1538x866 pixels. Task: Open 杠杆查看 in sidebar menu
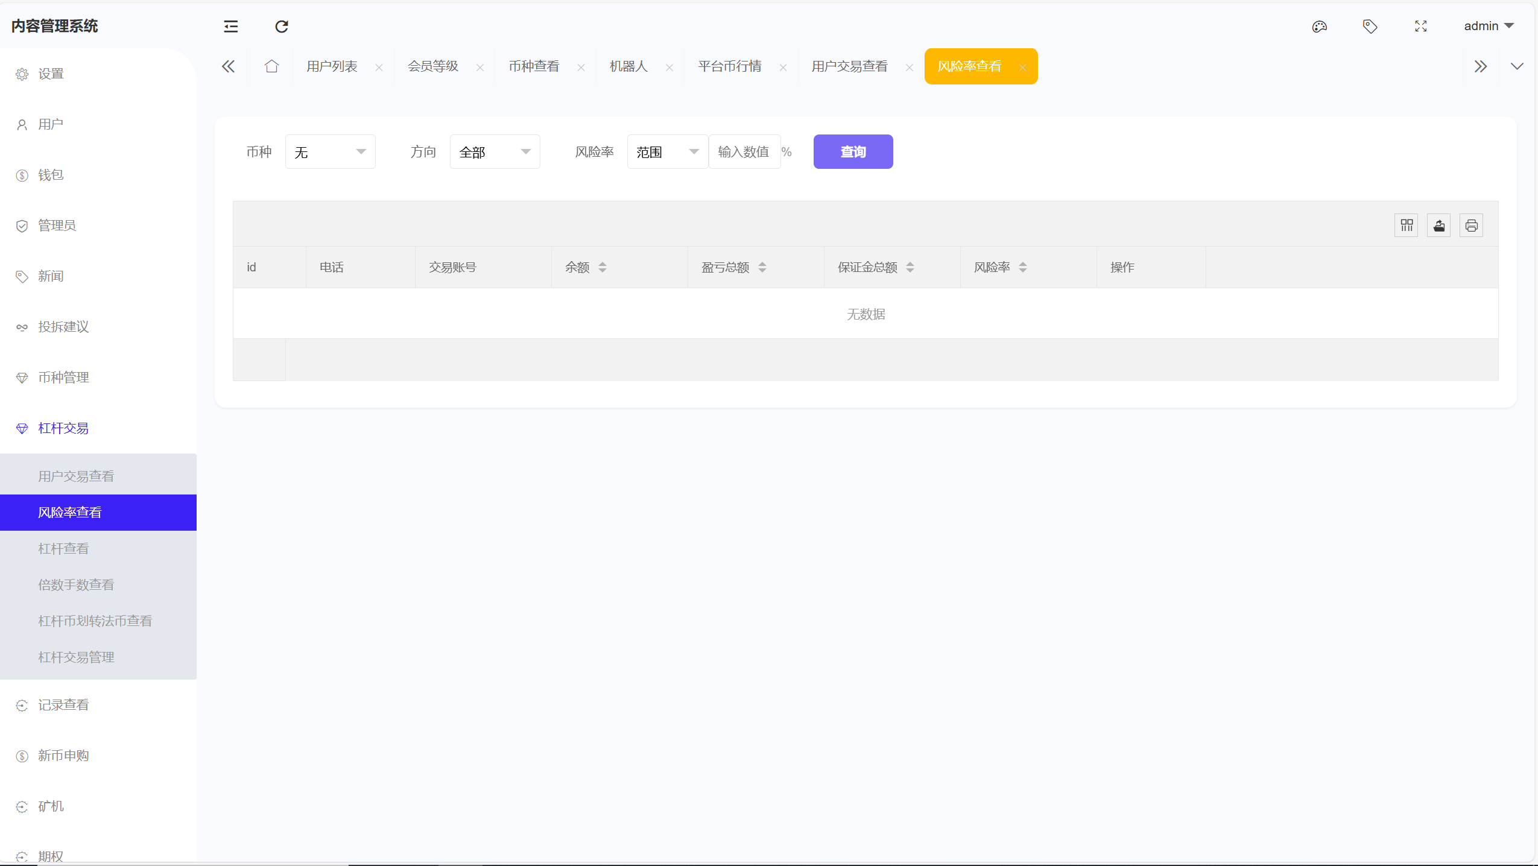[x=63, y=548]
